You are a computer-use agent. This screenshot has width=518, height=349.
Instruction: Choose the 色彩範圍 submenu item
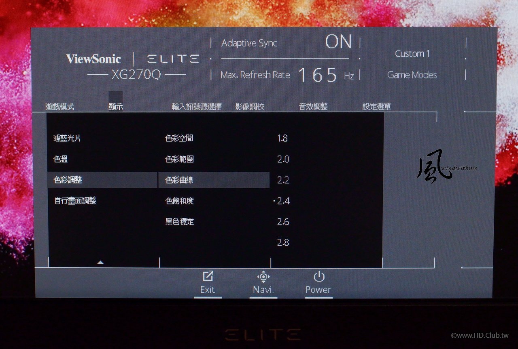click(x=180, y=159)
